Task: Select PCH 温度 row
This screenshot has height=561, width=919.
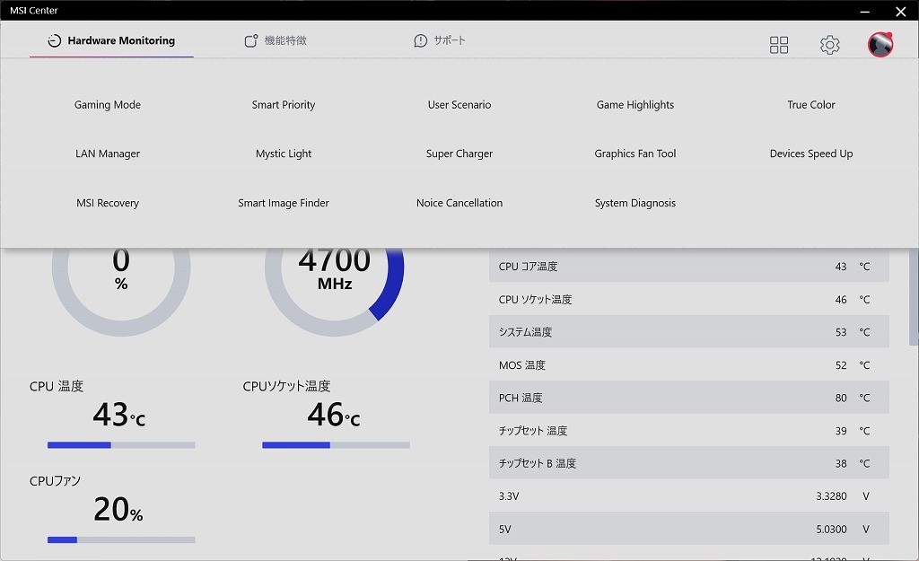Action: pyautogui.click(x=688, y=398)
